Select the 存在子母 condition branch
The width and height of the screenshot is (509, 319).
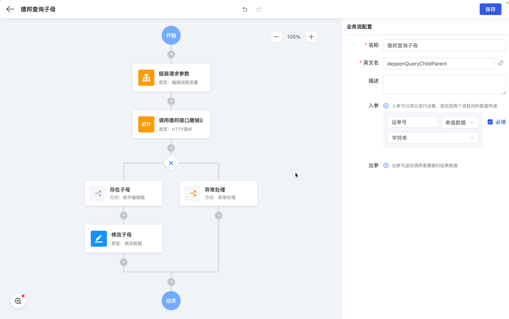124,193
